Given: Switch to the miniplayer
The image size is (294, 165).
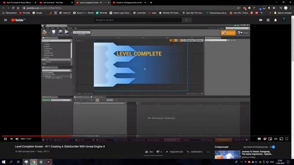Looking at the screenshot, I should pos(270,139).
